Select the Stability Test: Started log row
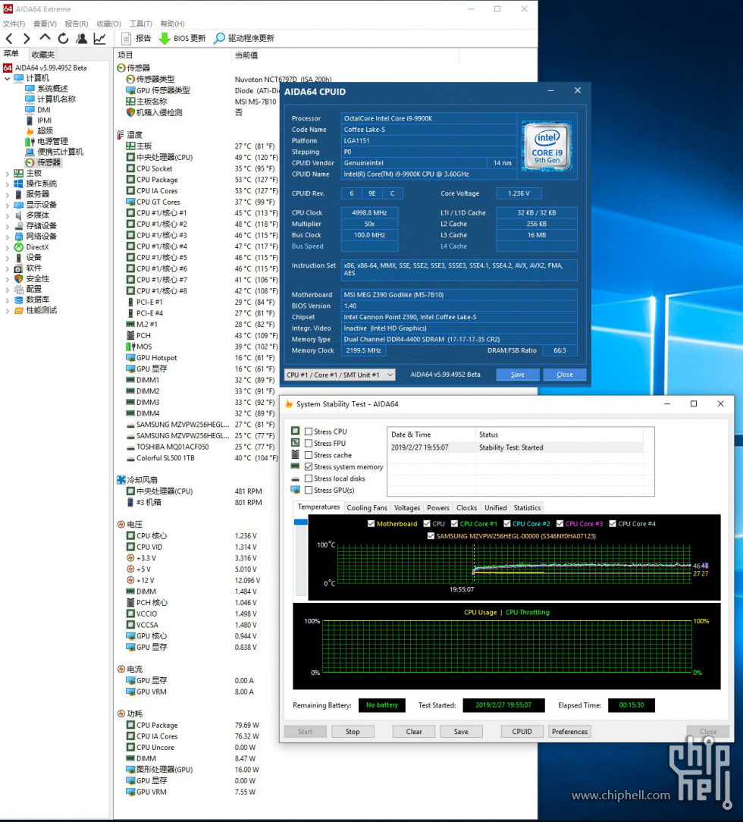Image resolution: width=743 pixels, height=822 pixels. (x=515, y=447)
